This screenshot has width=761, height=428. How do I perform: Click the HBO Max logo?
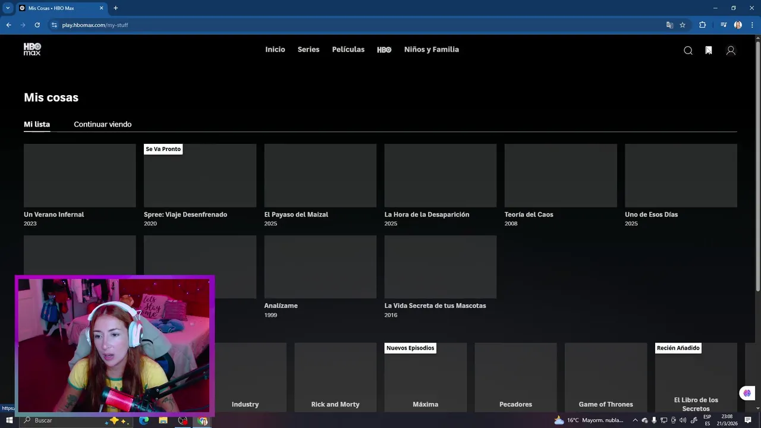pyautogui.click(x=32, y=49)
